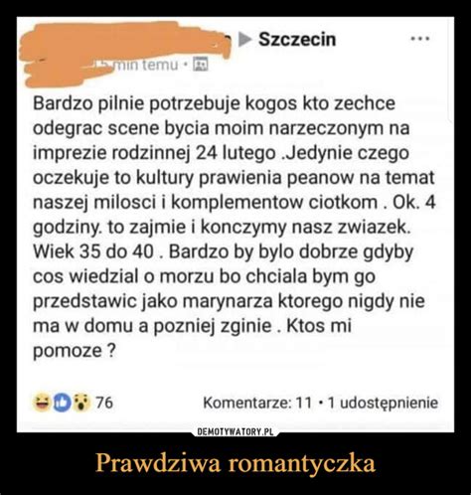Click the laughing Haha reaction emoji
The height and width of the screenshot is (495, 471).
41,403
